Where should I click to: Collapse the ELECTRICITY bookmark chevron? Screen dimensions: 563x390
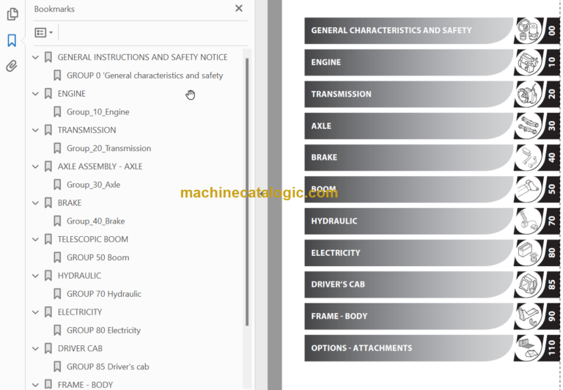point(35,312)
